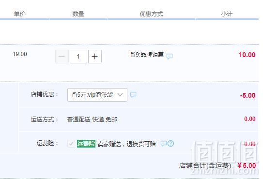
Task: Click the 店铺优惠： label
Action: [x=45, y=94]
